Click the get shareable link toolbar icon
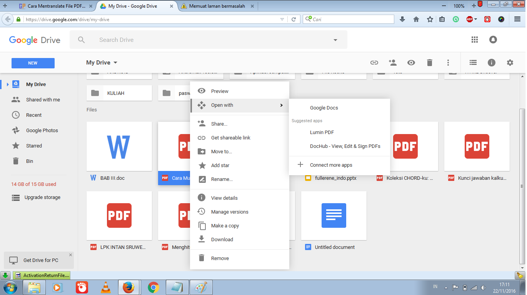The height and width of the screenshot is (295, 527). tap(374, 63)
